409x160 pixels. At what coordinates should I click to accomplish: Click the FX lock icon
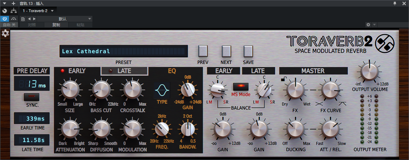click(282, 79)
